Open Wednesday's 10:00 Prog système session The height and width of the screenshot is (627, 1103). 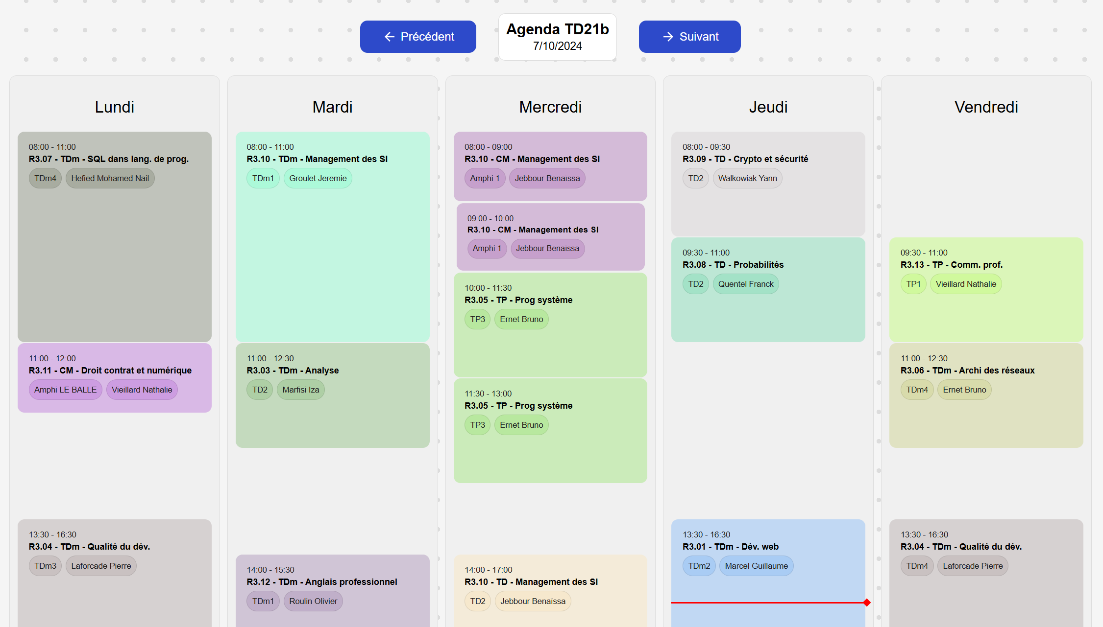(x=550, y=343)
